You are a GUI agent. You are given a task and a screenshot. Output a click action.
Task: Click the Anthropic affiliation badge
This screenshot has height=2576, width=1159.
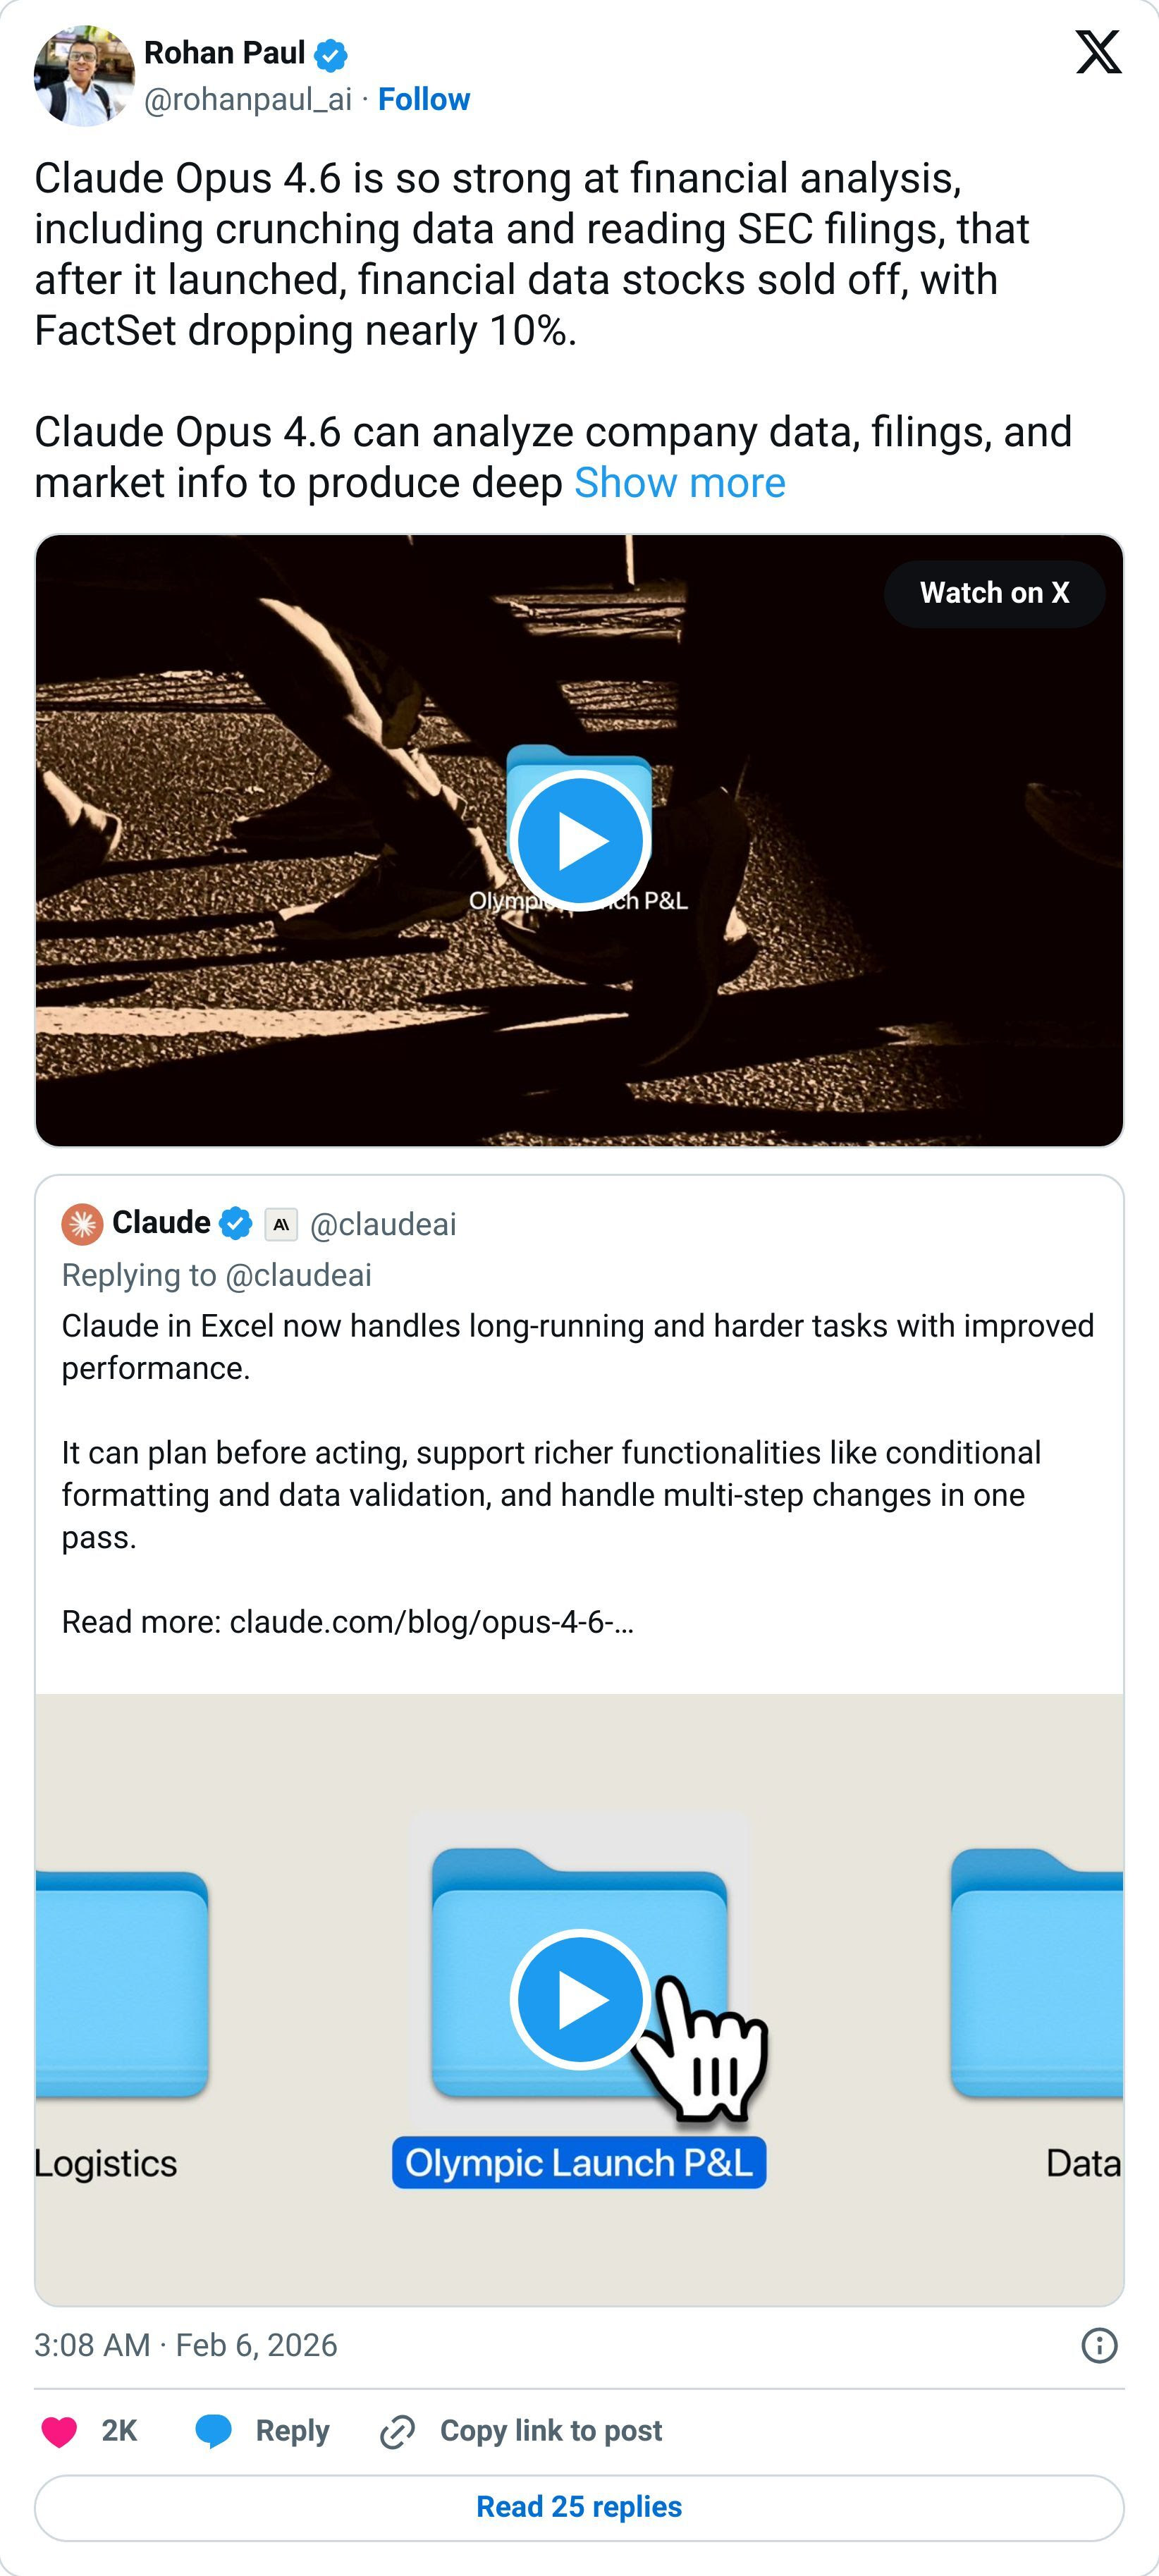tap(281, 1224)
